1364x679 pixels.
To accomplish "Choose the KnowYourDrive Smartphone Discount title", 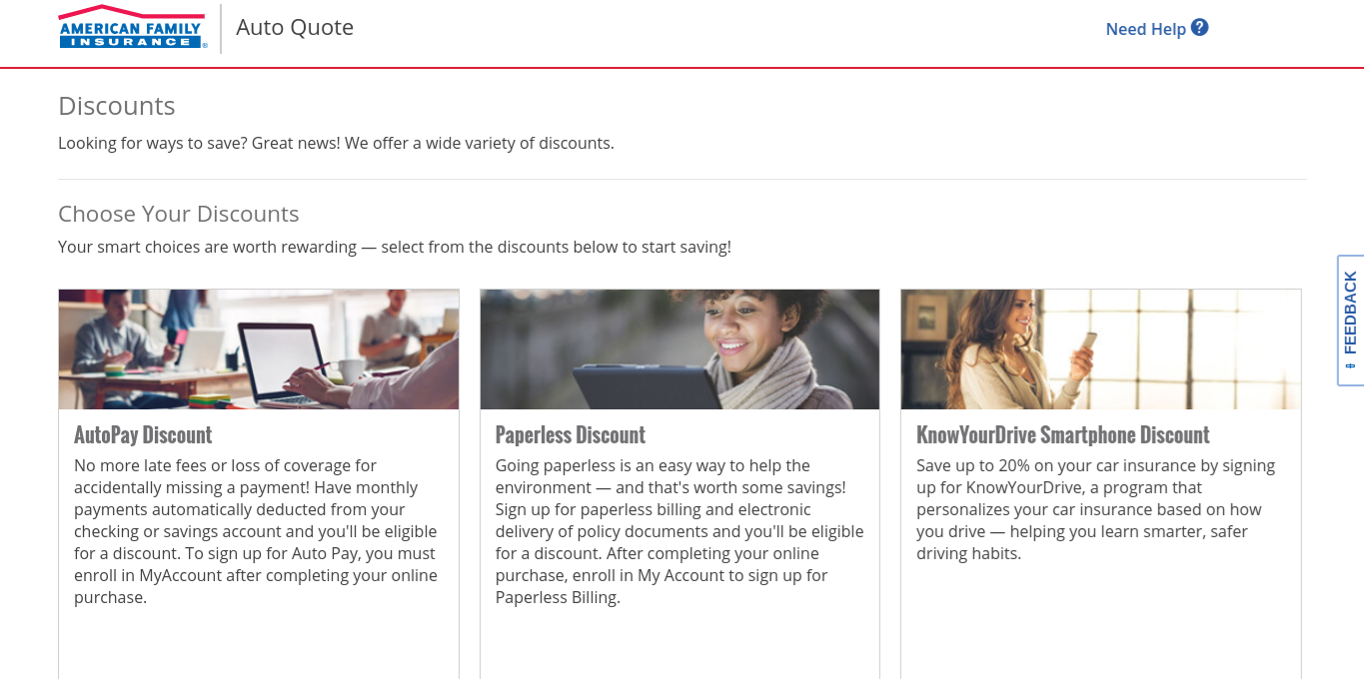I will [x=1062, y=435].
